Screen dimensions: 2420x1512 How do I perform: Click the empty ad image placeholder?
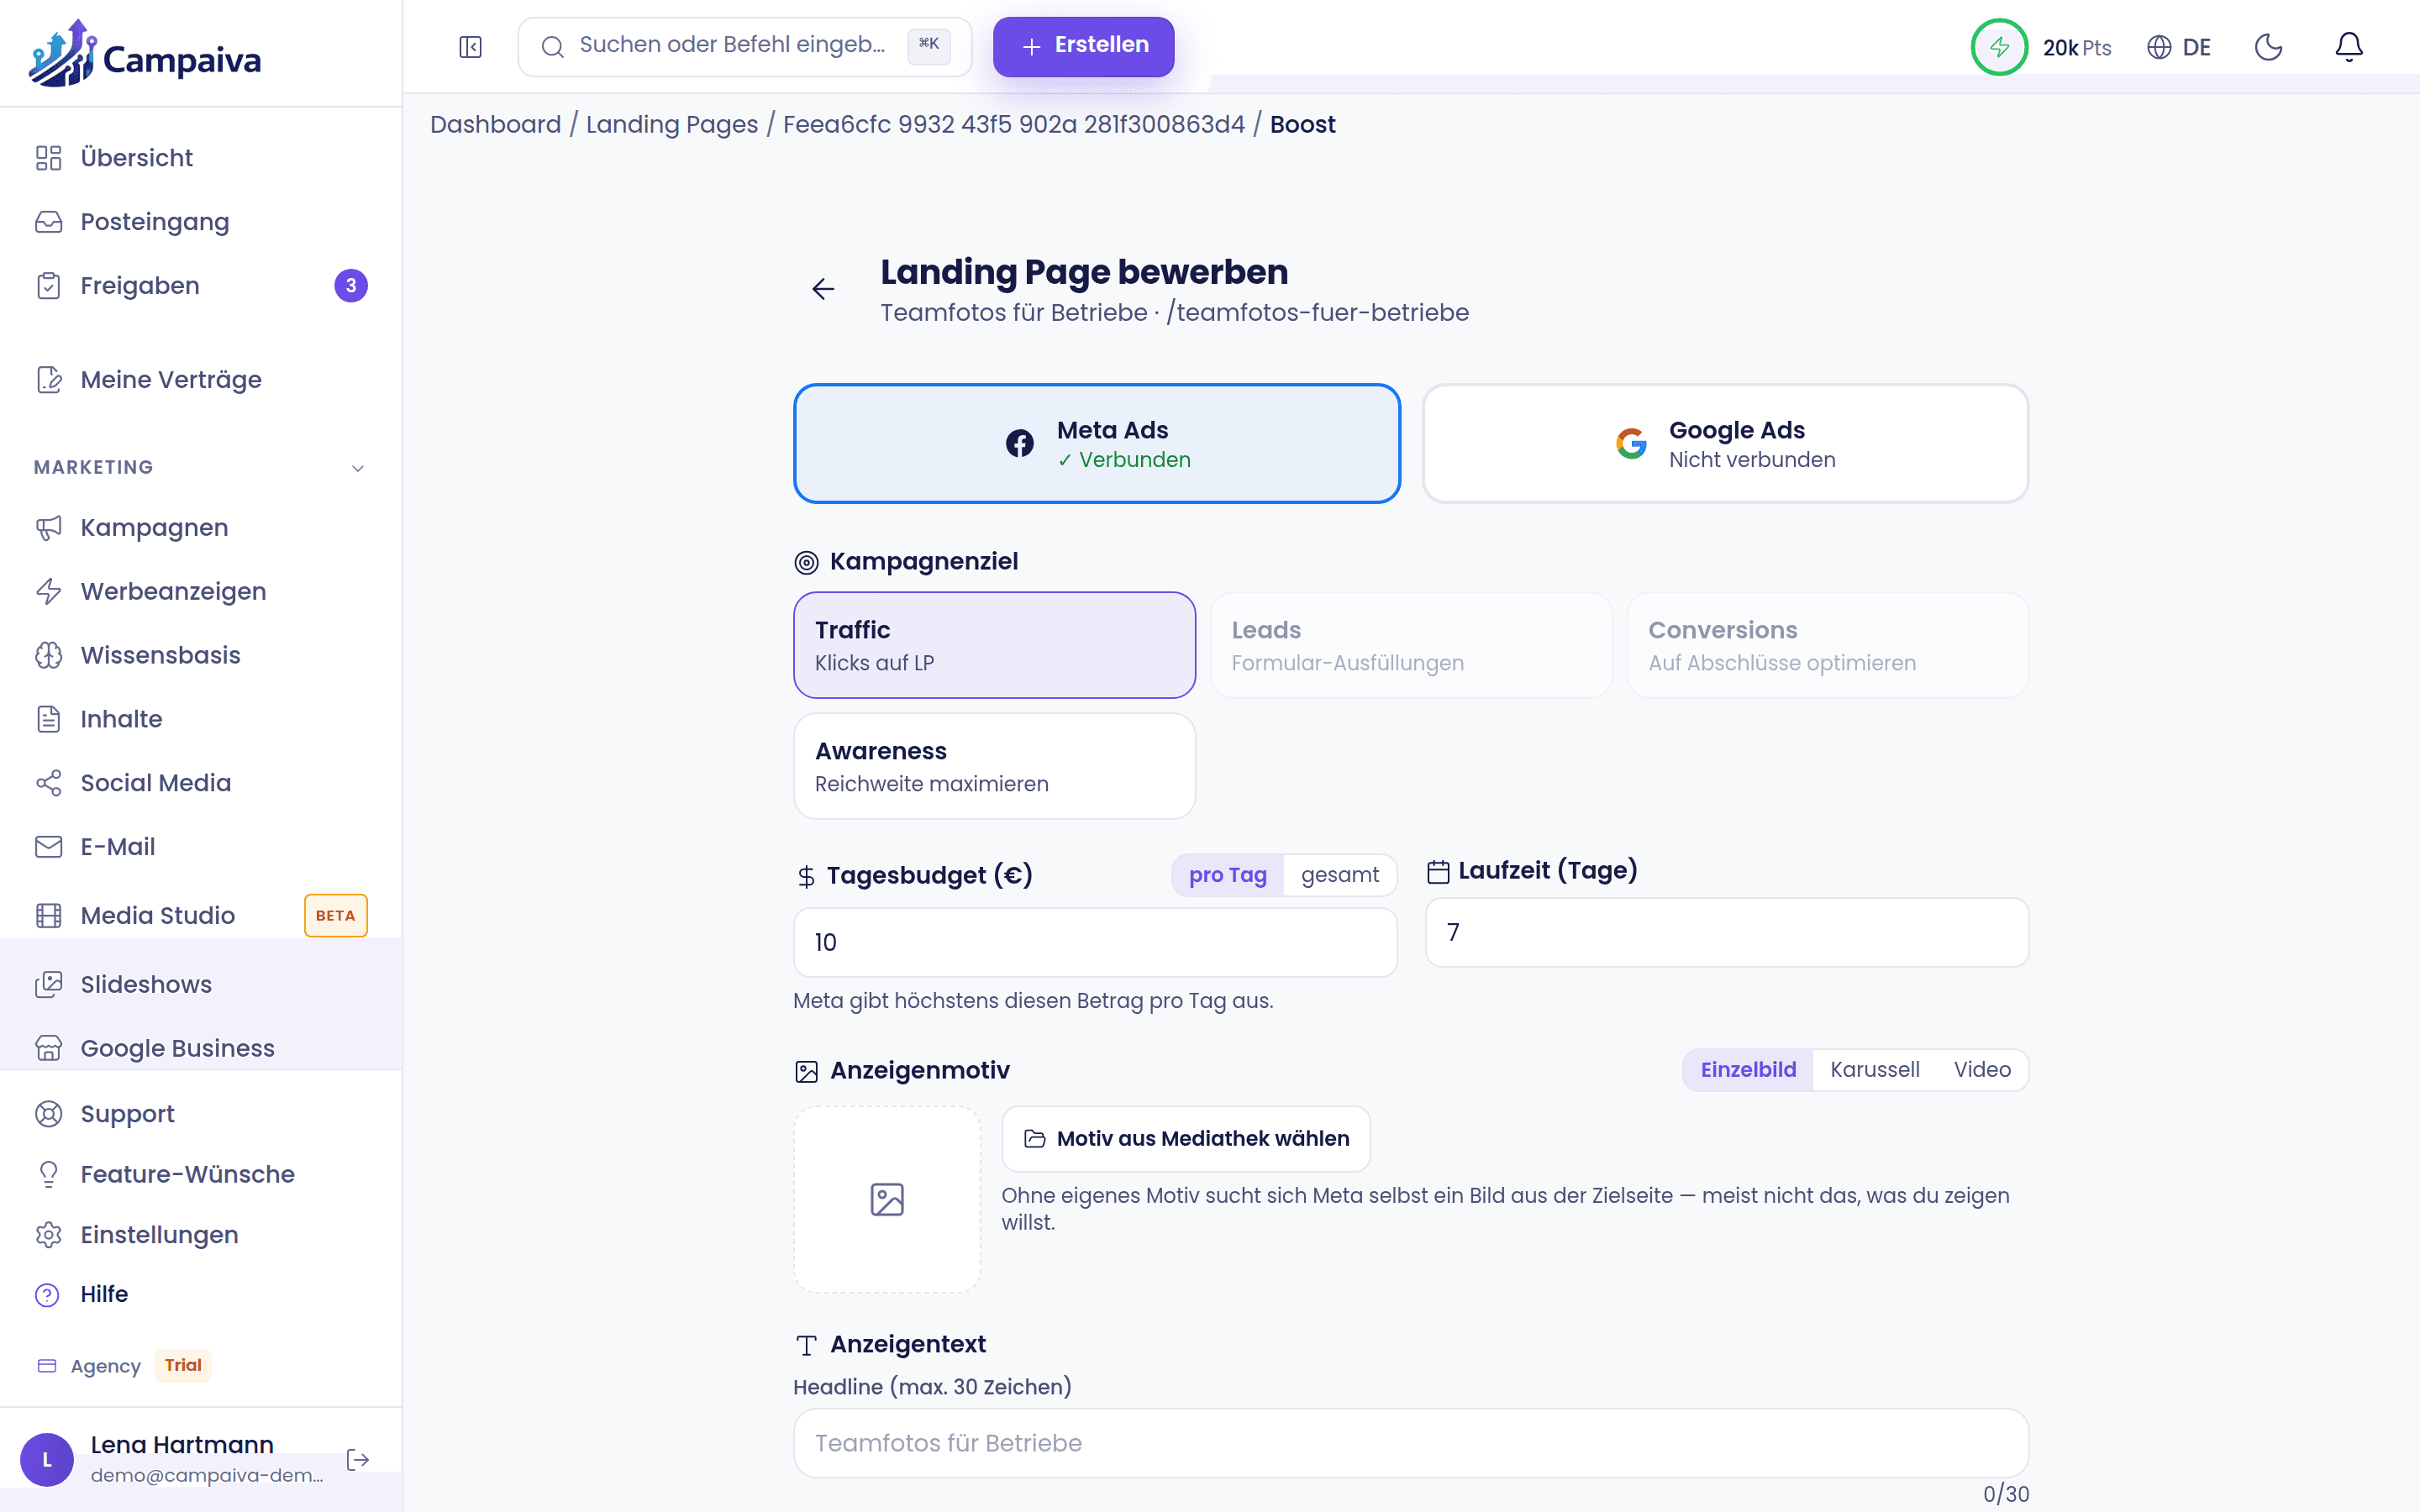(x=887, y=1199)
